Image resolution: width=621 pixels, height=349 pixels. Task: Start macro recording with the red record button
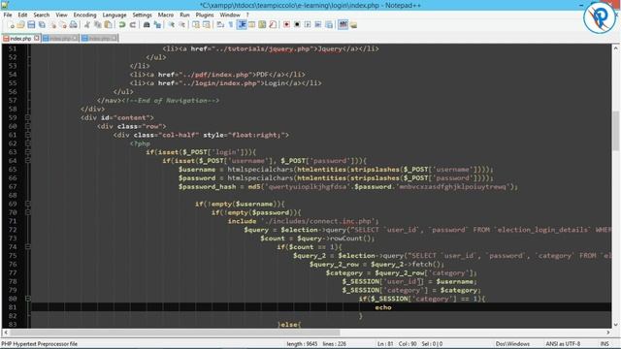point(286,24)
